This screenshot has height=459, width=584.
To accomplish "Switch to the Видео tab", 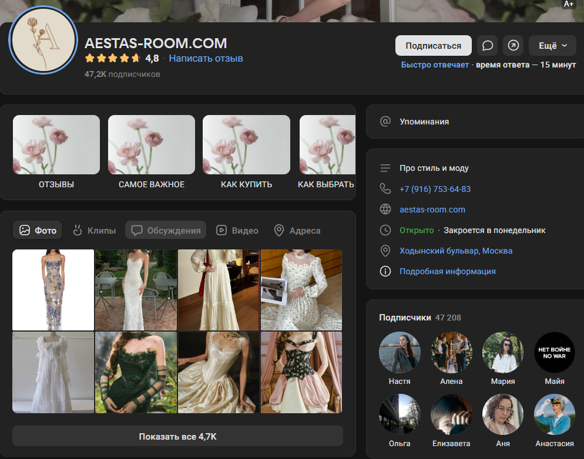I will pyautogui.click(x=237, y=231).
